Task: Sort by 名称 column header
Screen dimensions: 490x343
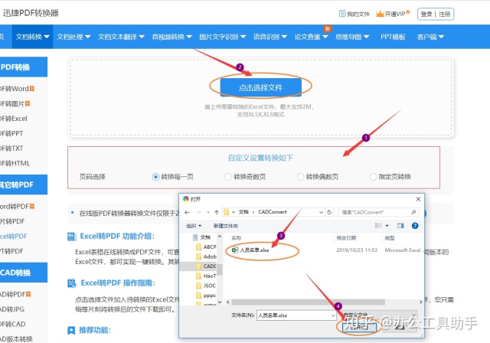Action: pos(236,238)
